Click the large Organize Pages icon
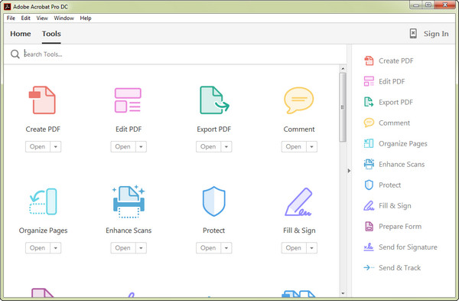Viewport: 459px width, 301px height. point(43,201)
